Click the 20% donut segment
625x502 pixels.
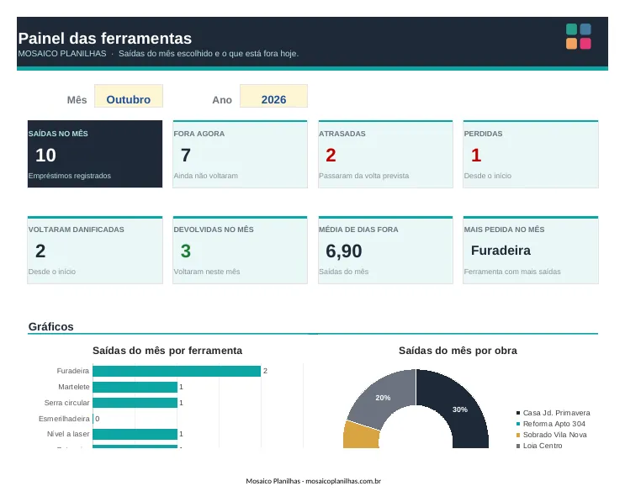(x=383, y=398)
